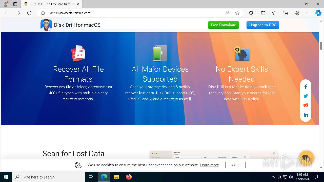Click the Reddit share icon
This screenshot has height=182, width=324.
[306, 105]
